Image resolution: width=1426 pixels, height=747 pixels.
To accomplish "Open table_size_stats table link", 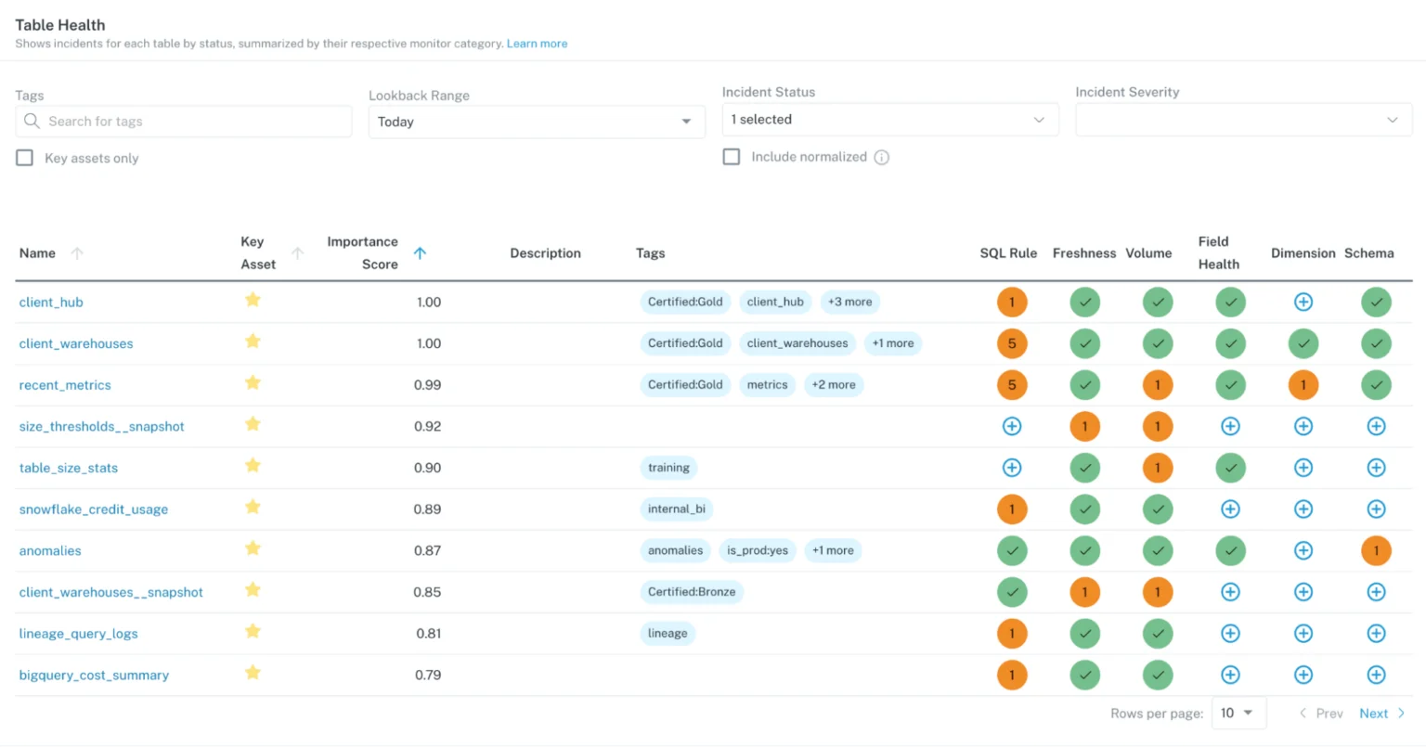I will (69, 468).
